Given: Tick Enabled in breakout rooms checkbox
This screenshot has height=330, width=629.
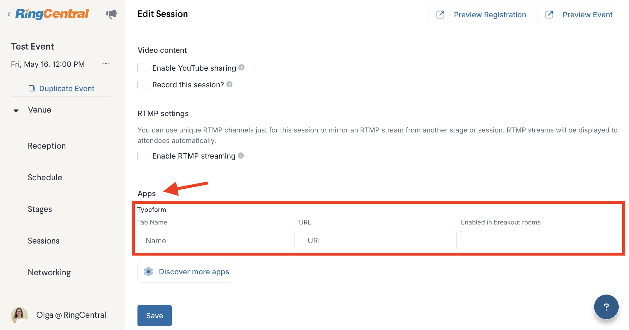Looking at the screenshot, I should click(465, 235).
